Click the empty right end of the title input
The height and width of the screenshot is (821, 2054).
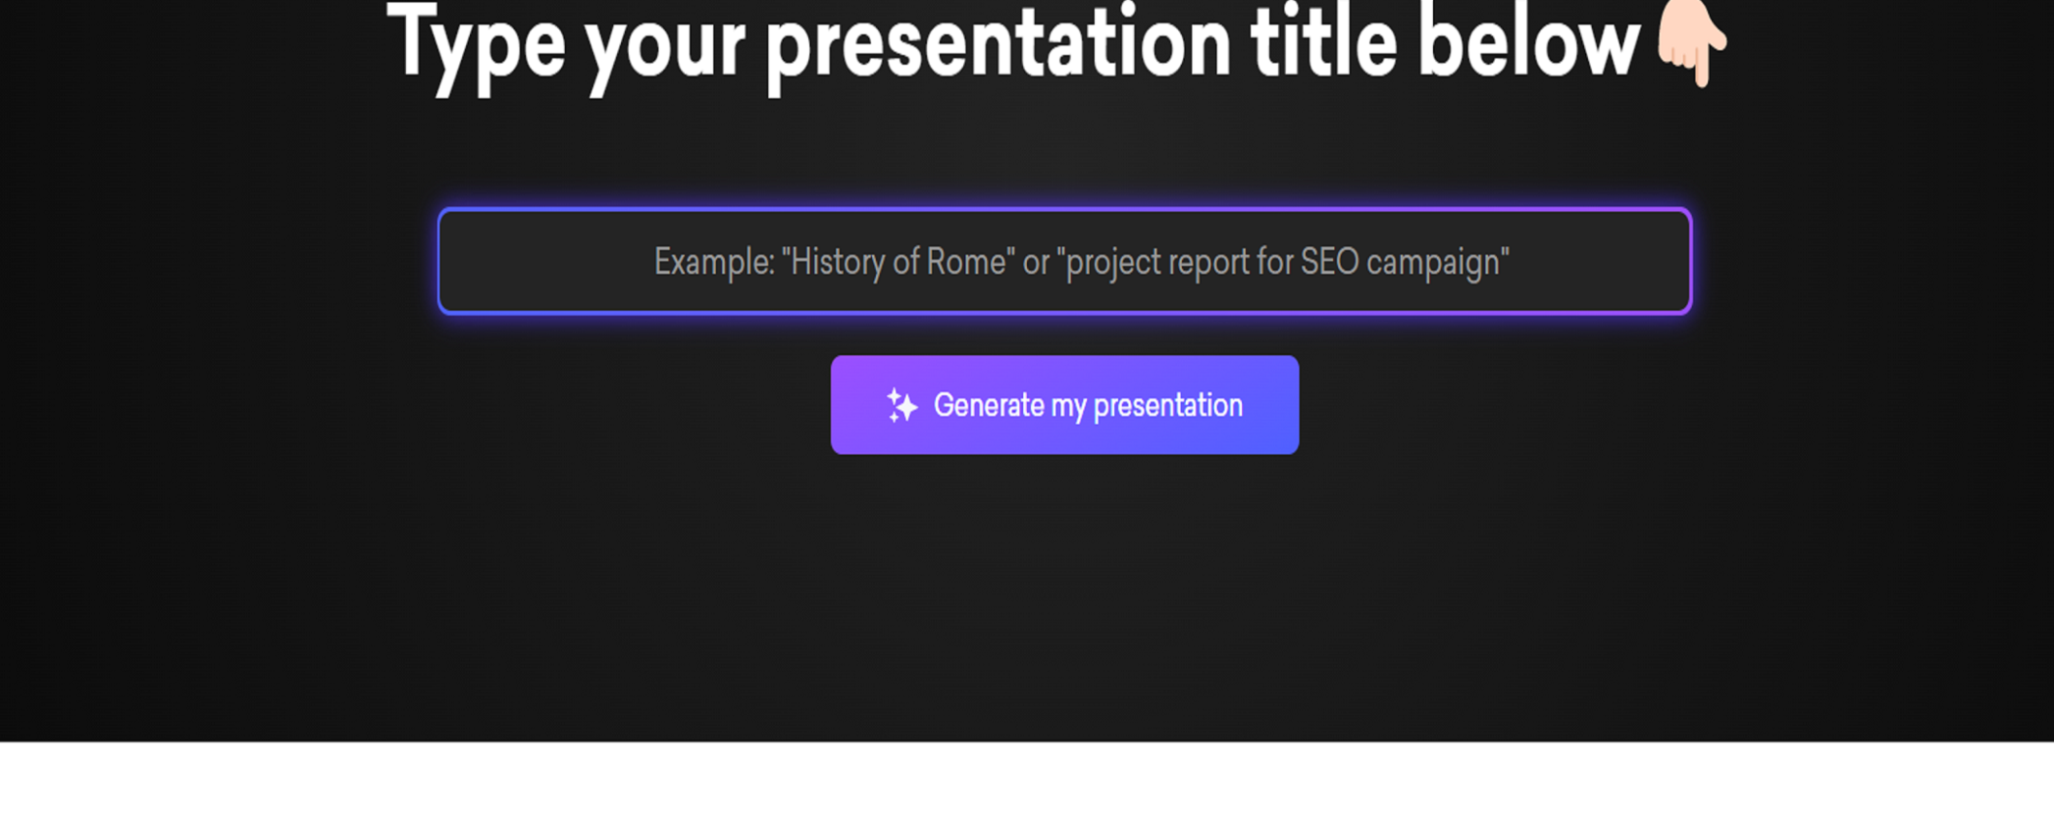[x=1608, y=261]
